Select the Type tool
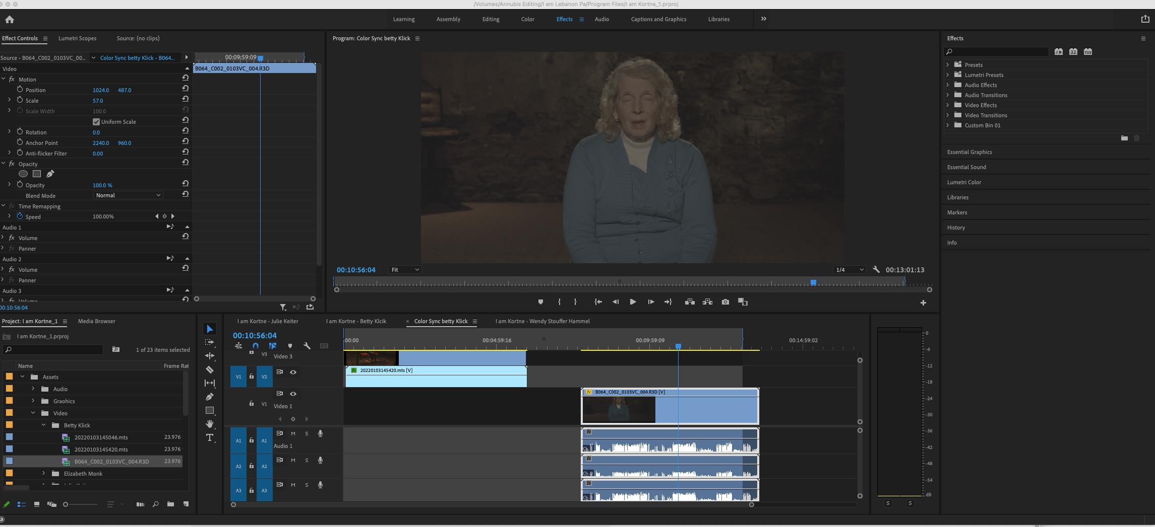Screen dimensions: 1155x527 [210, 438]
